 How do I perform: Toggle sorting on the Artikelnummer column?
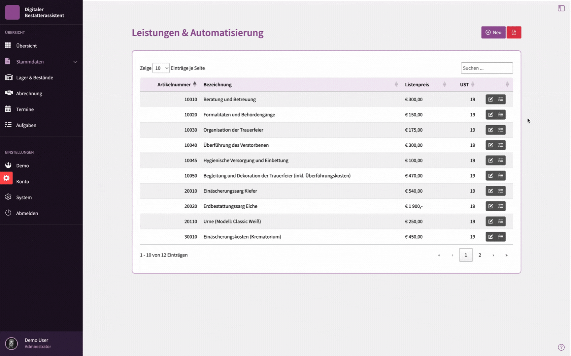[x=195, y=84]
